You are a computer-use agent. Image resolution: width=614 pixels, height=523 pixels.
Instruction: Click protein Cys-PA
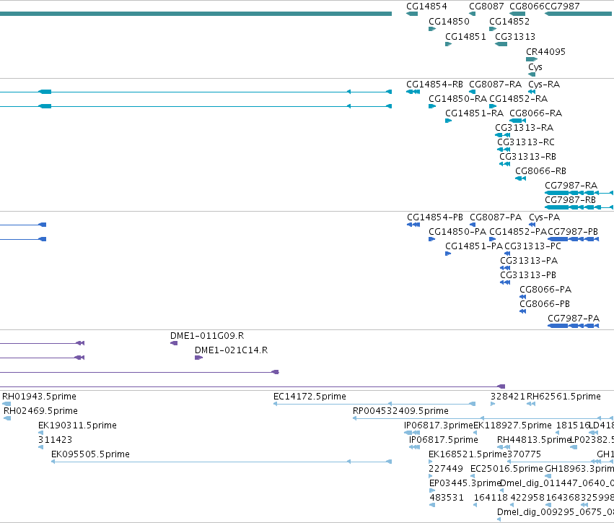(x=544, y=217)
